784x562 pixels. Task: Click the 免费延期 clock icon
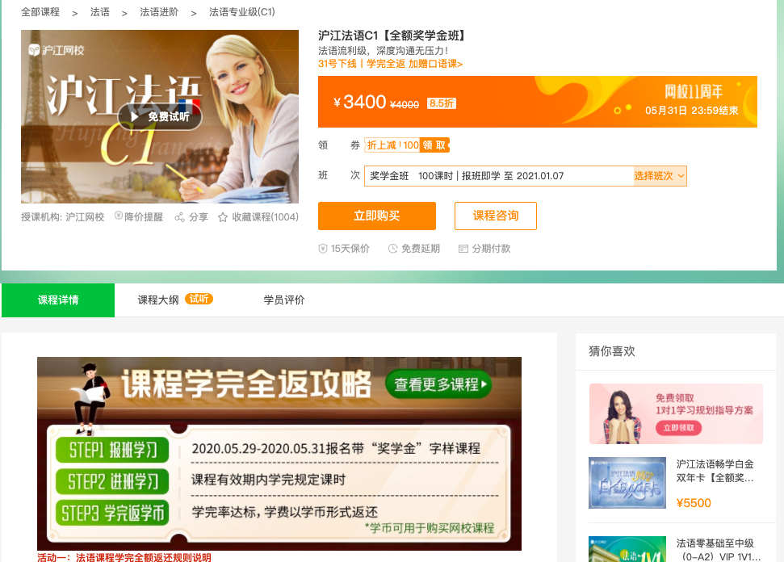[x=393, y=249]
